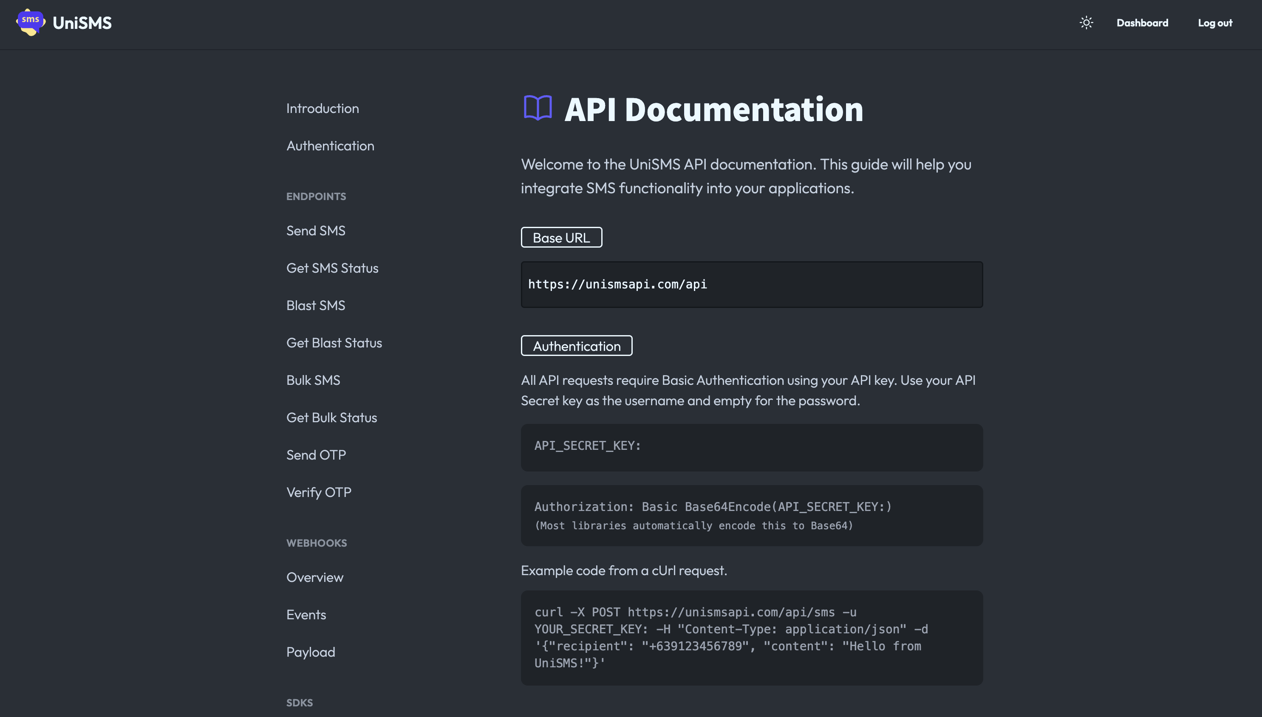Toggle light theme with sun icon
This screenshot has height=717, width=1262.
pyautogui.click(x=1086, y=23)
